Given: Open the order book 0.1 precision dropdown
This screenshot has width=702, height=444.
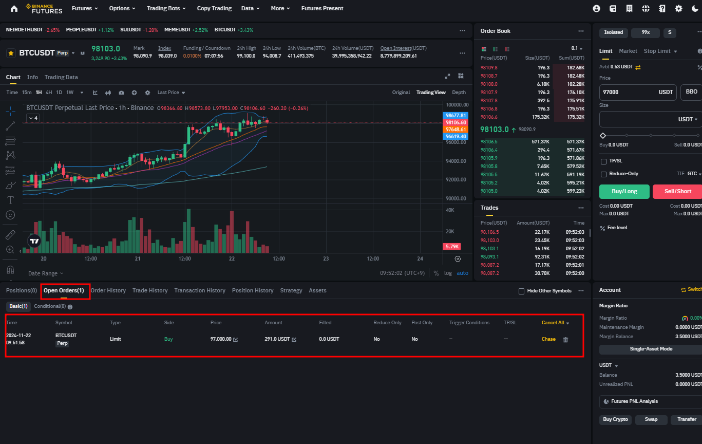Looking at the screenshot, I should [577, 48].
